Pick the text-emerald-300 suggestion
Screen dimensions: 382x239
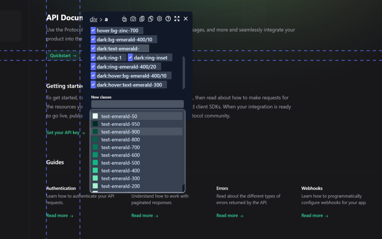(136, 178)
